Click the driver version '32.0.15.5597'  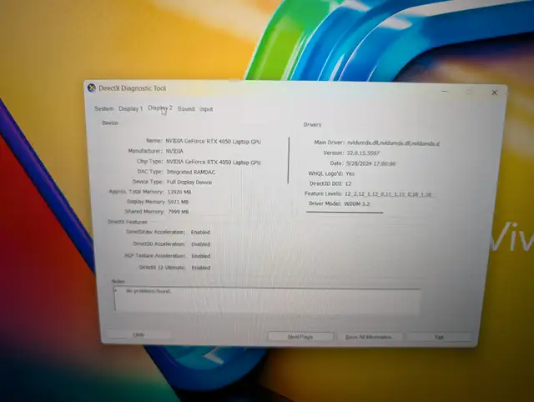click(x=363, y=153)
